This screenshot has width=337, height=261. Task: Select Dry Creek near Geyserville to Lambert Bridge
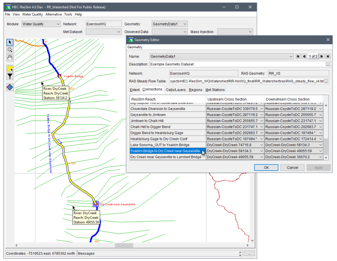pos(168,157)
